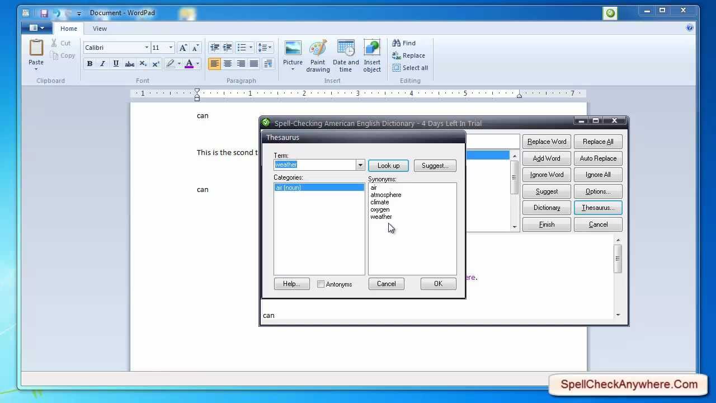Shrink font size with small A icon
Viewport: 716px width, 403px height.
coord(195,48)
